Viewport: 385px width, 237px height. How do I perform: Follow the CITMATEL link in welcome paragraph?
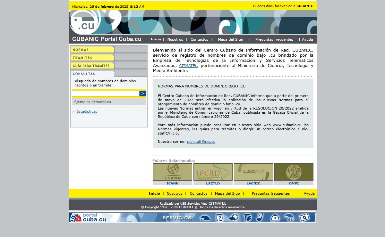(x=188, y=66)
